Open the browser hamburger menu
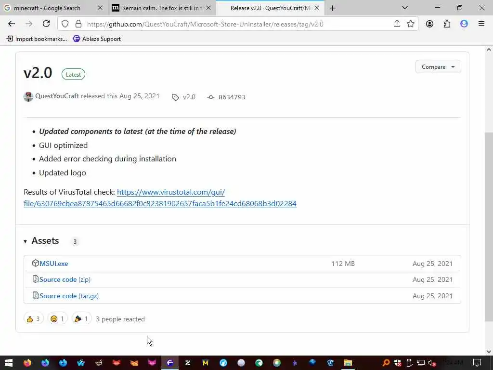This screenshot has height=370, width=493. [481, 24]
